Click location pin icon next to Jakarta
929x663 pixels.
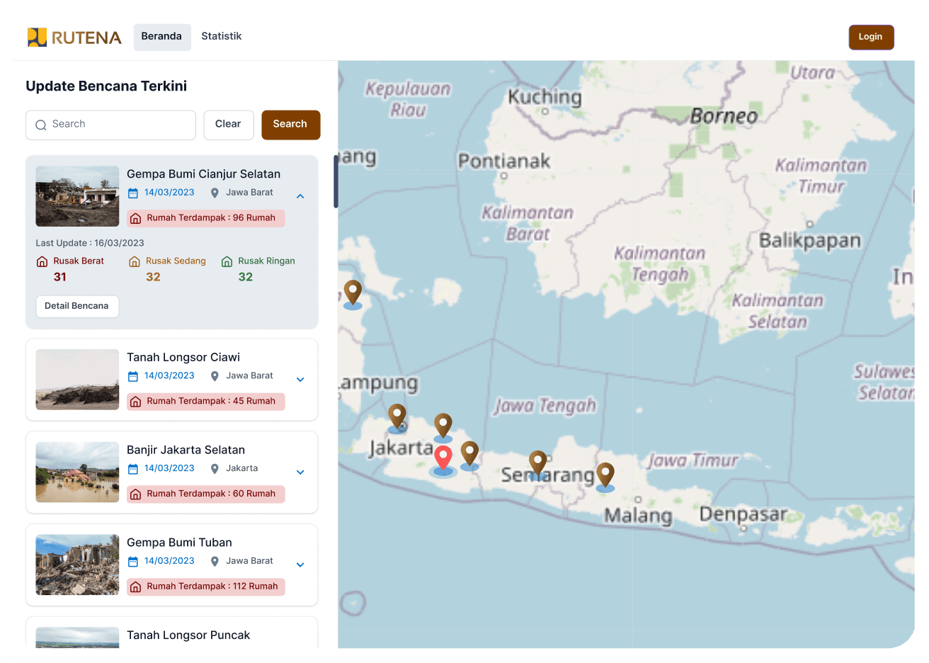click(215, 469)
